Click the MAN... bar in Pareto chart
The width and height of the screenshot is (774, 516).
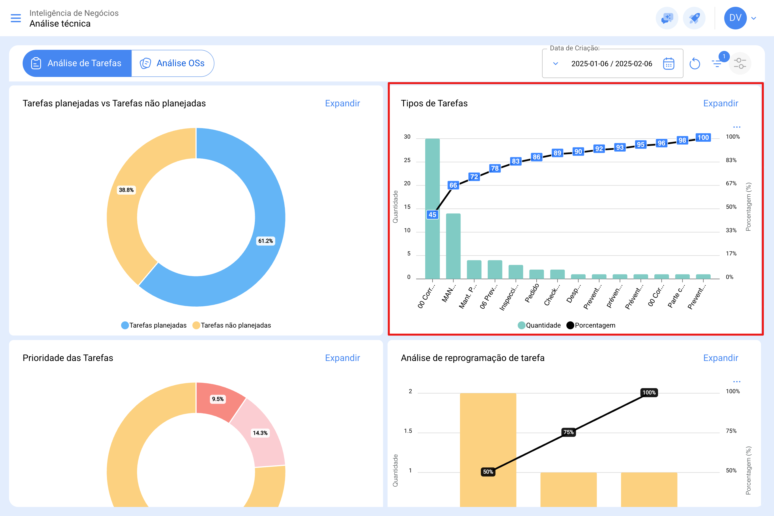pos(453,246)
